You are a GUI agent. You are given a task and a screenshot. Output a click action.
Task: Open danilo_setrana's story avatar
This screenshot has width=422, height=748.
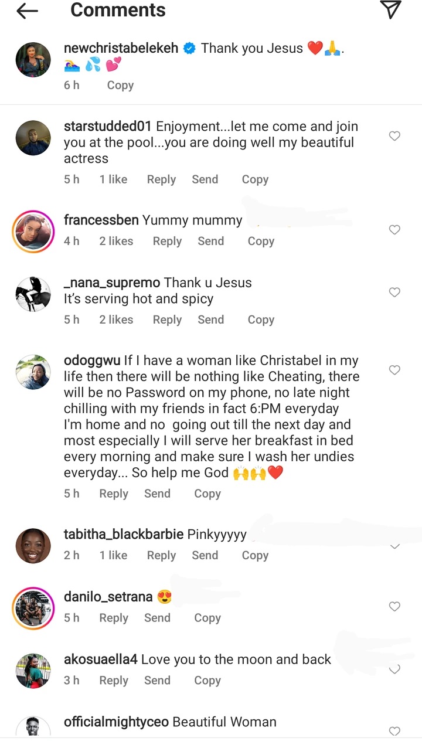point(33,607)
